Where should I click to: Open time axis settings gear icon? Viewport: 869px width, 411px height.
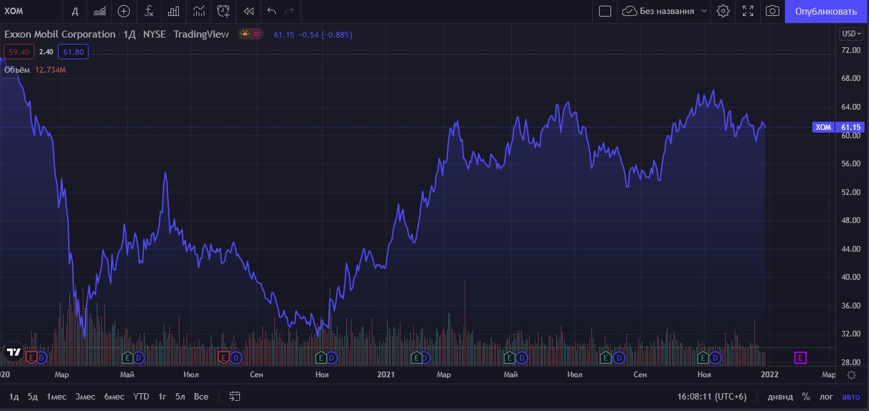coord(852,375)
